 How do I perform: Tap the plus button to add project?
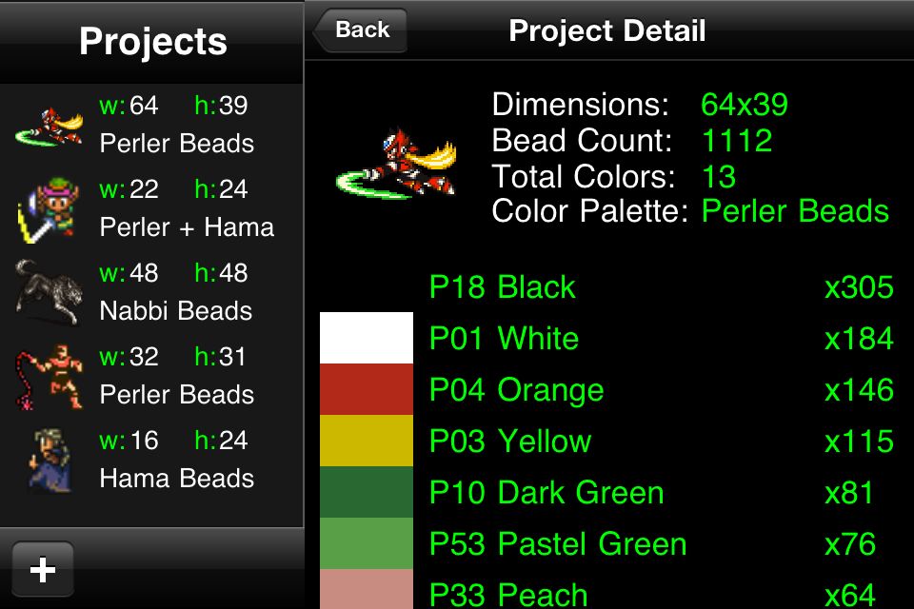pyautogui.click(x=43, y=569)
